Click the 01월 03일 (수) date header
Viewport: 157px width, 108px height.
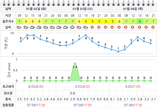coord(82,9)
